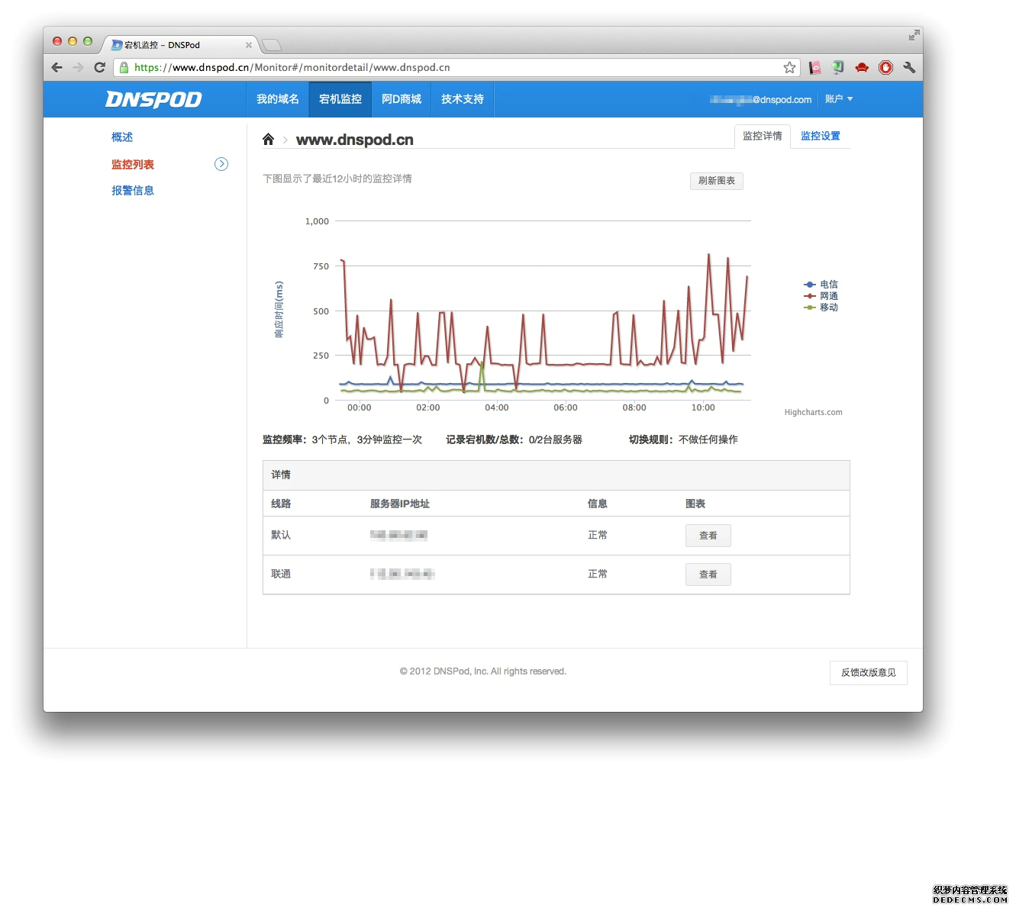Bookmark this page with the star icon
1016x911 pixels.
tap(789, 68)
